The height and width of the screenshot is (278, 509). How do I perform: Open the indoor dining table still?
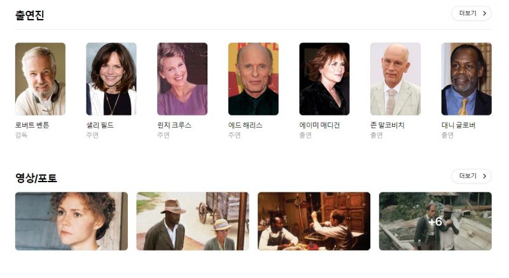(314, 222)
